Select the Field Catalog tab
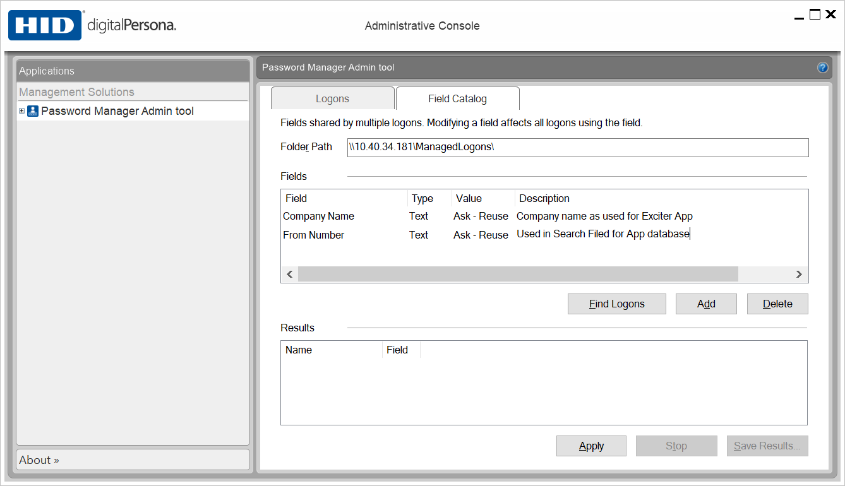This screenshot has width=845, height=486. tap(457, 98)
